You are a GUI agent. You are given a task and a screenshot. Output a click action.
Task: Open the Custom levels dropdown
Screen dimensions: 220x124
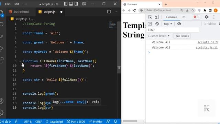(x=159, y=36)
